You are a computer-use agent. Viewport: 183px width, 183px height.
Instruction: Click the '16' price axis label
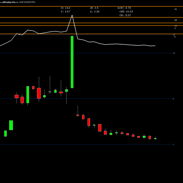[x=176, y=9]
